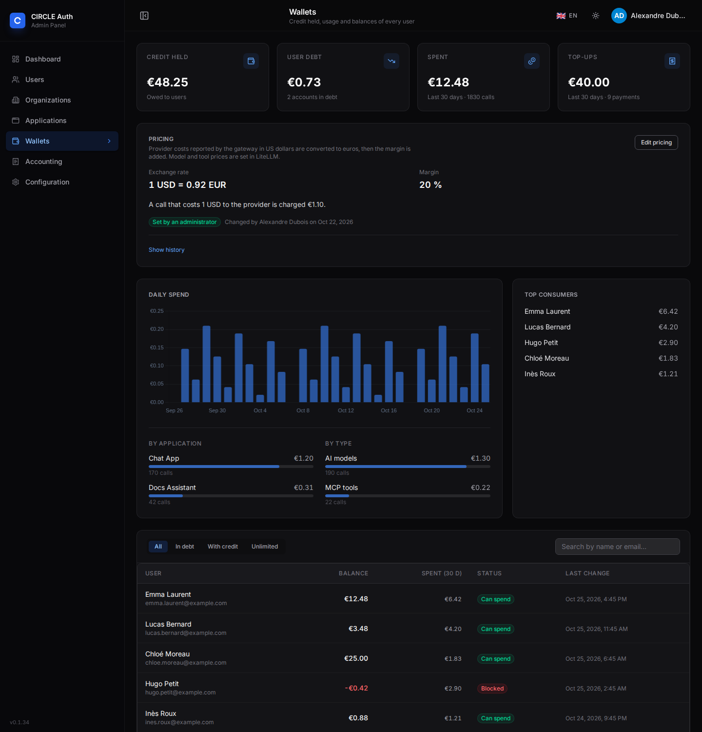Click the Accounting ledger icon
The width and height of the screenshot is (702, 732).
(16, 162)
